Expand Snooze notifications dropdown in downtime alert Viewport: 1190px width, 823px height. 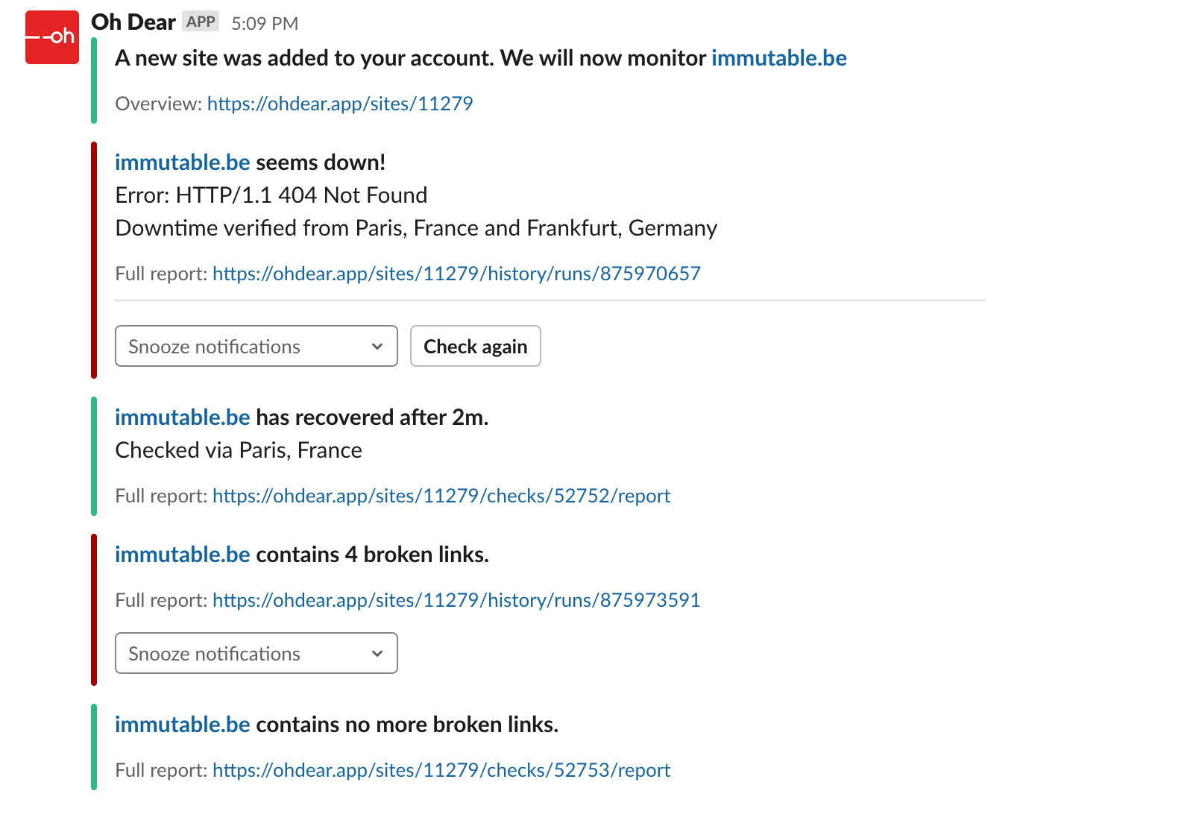pyautogui.click(x=256, y=346)
